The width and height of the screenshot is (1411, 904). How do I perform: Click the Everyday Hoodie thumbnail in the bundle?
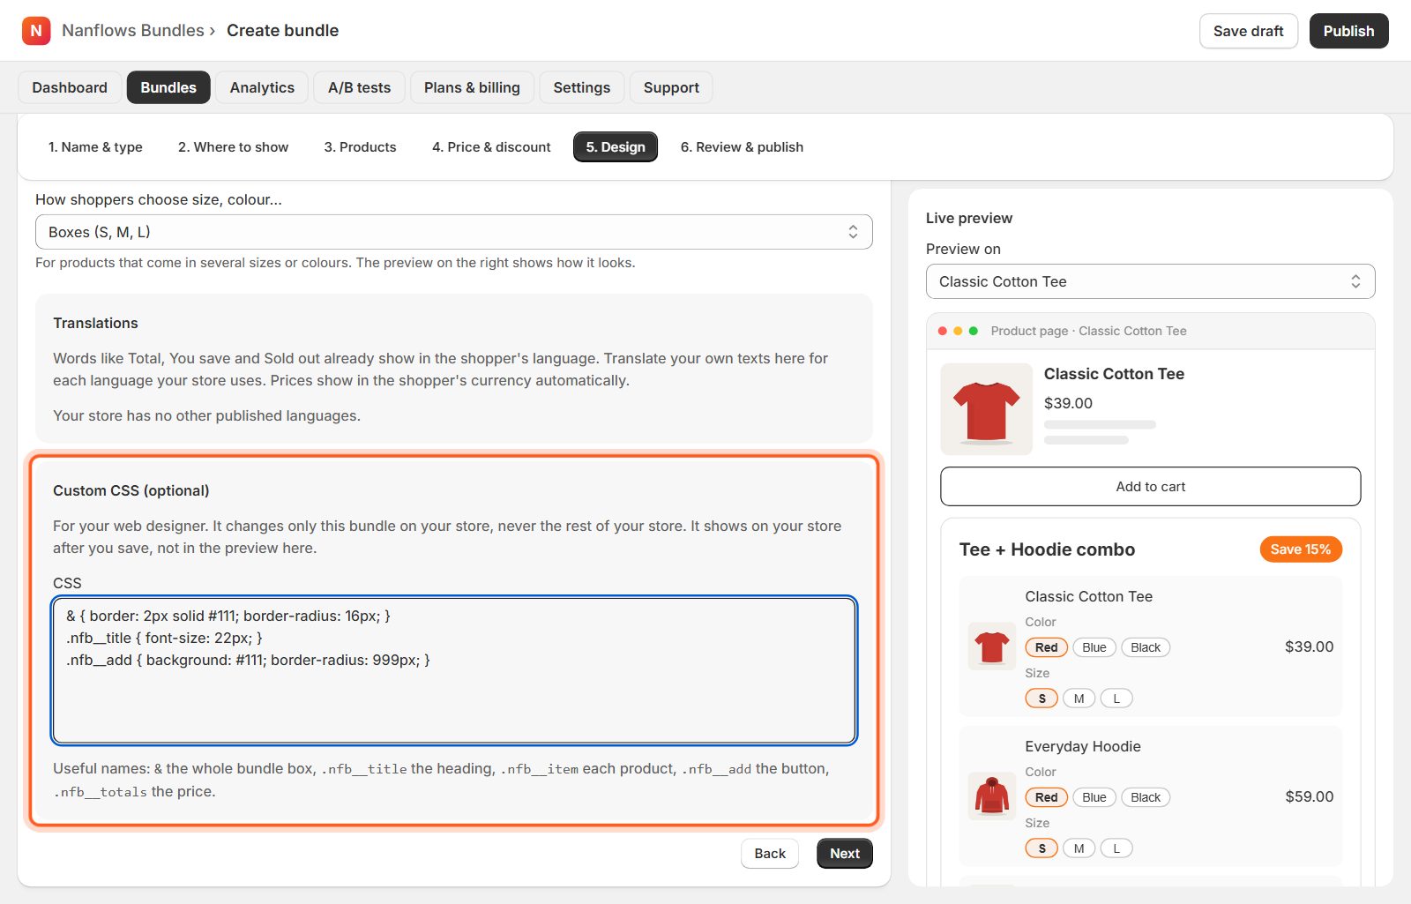click(x=992, y=796)
